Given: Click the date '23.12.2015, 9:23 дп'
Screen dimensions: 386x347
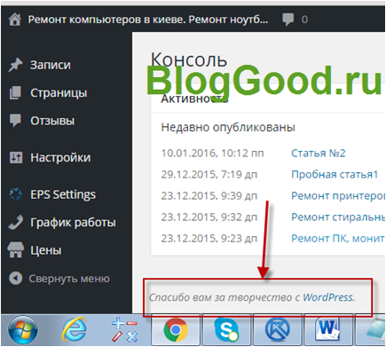Looking at the screenshot, I should (x=209, y=238).
